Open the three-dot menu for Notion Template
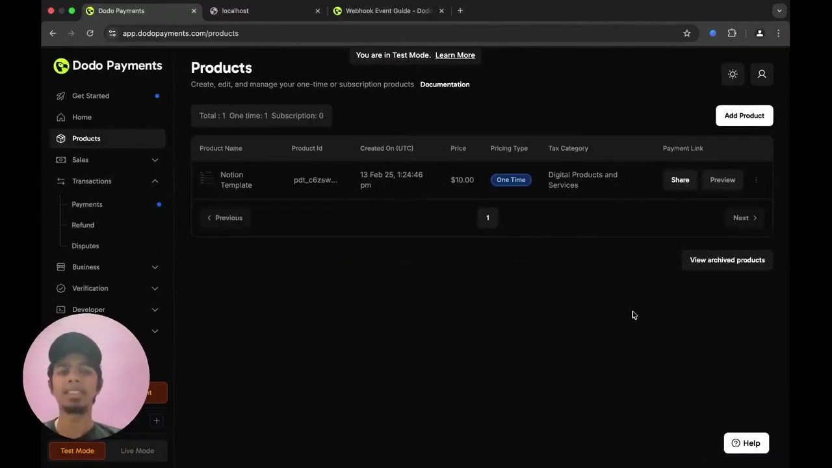Screen dimensions: 832x468 [756, 180]
